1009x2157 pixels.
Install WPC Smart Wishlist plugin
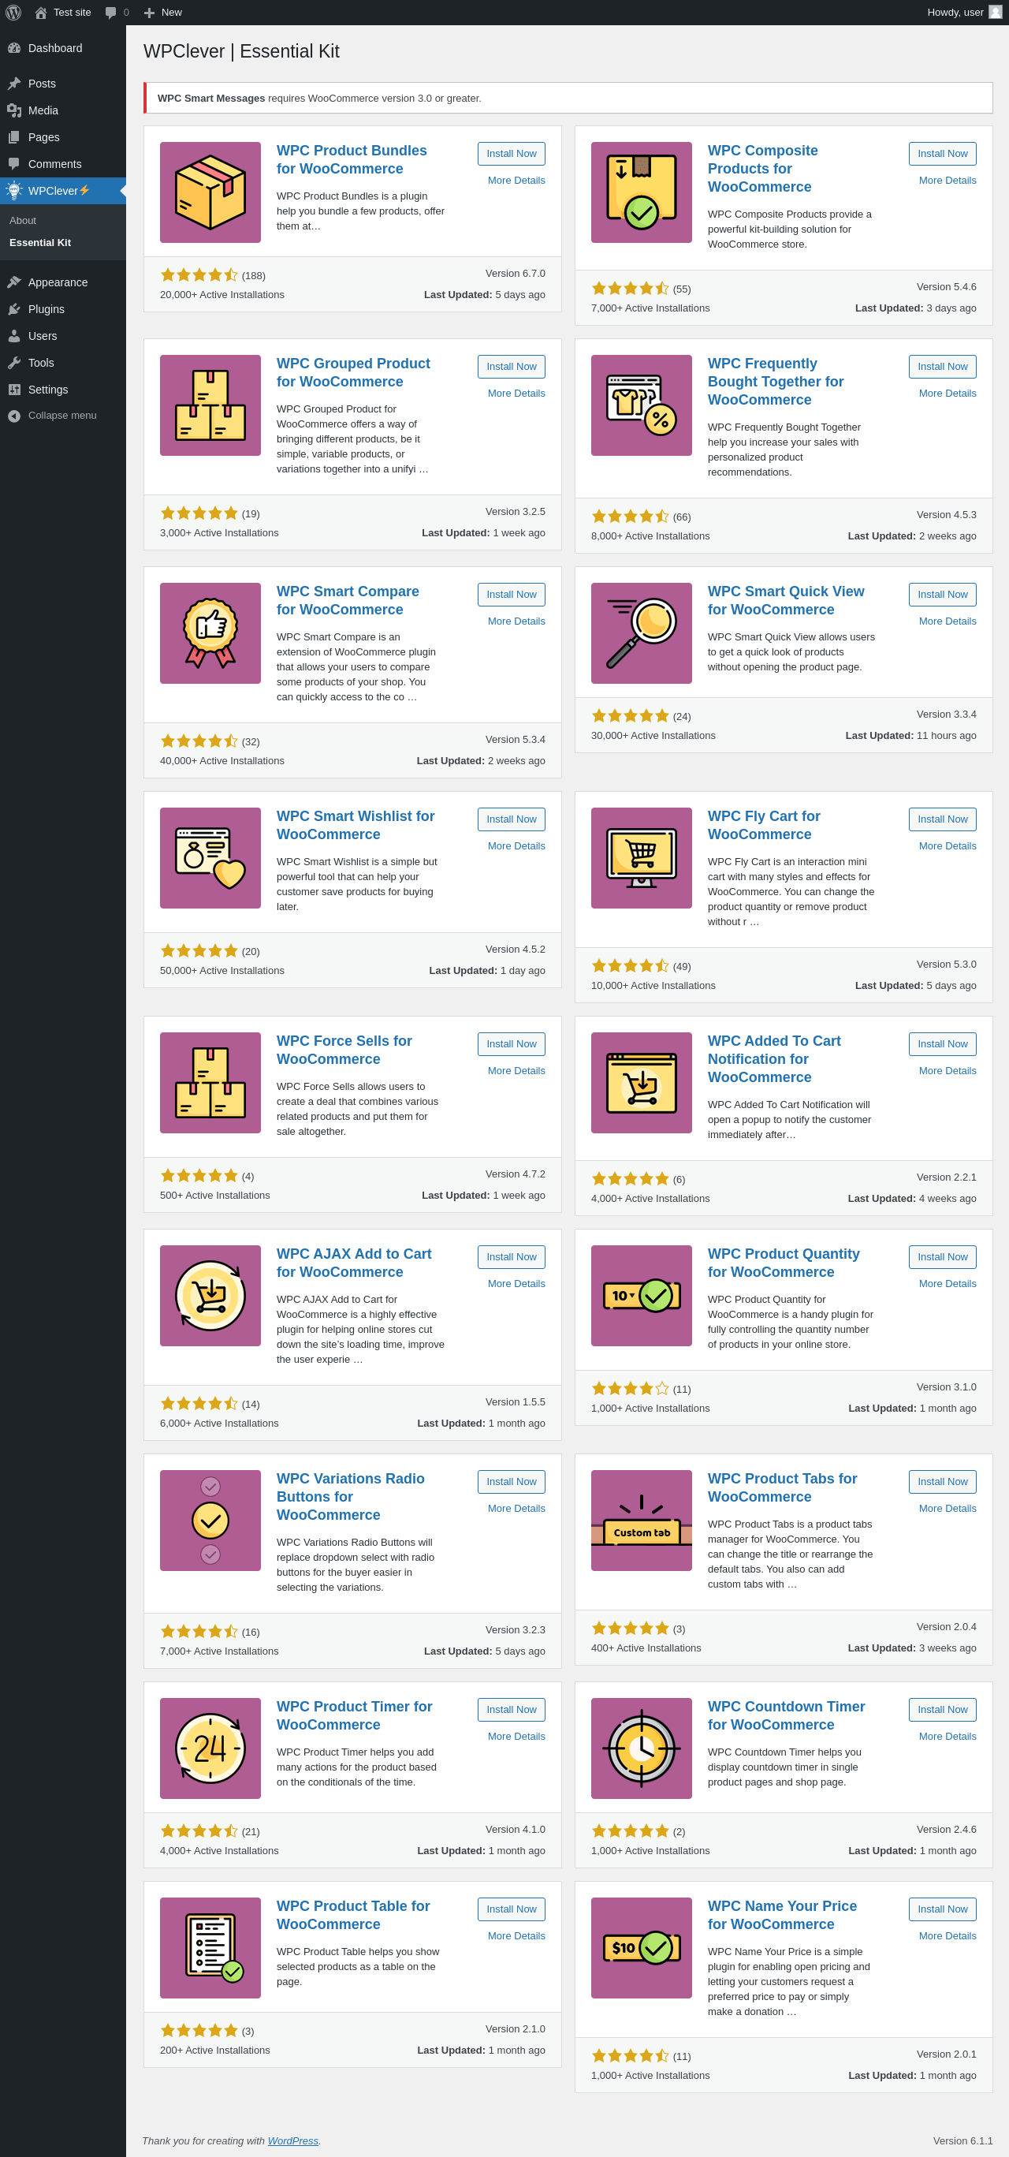[x=511, y=819]
